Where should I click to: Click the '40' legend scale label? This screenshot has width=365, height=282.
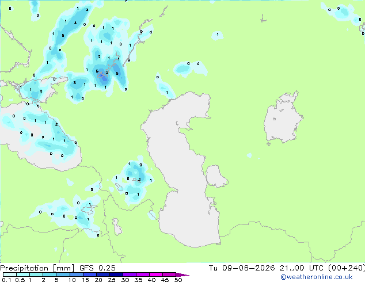click(151, 280)
